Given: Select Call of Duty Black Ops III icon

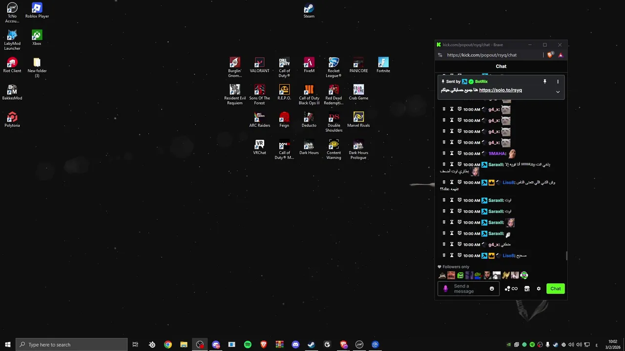Looking at the screenshot, I should (309, 95).
